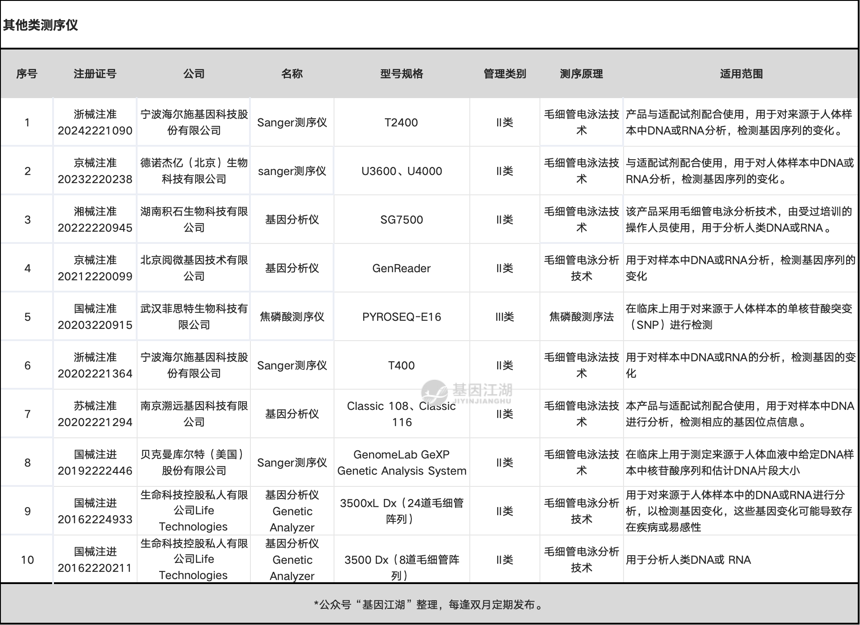Select the 型号规格 column header

(401, 74)
